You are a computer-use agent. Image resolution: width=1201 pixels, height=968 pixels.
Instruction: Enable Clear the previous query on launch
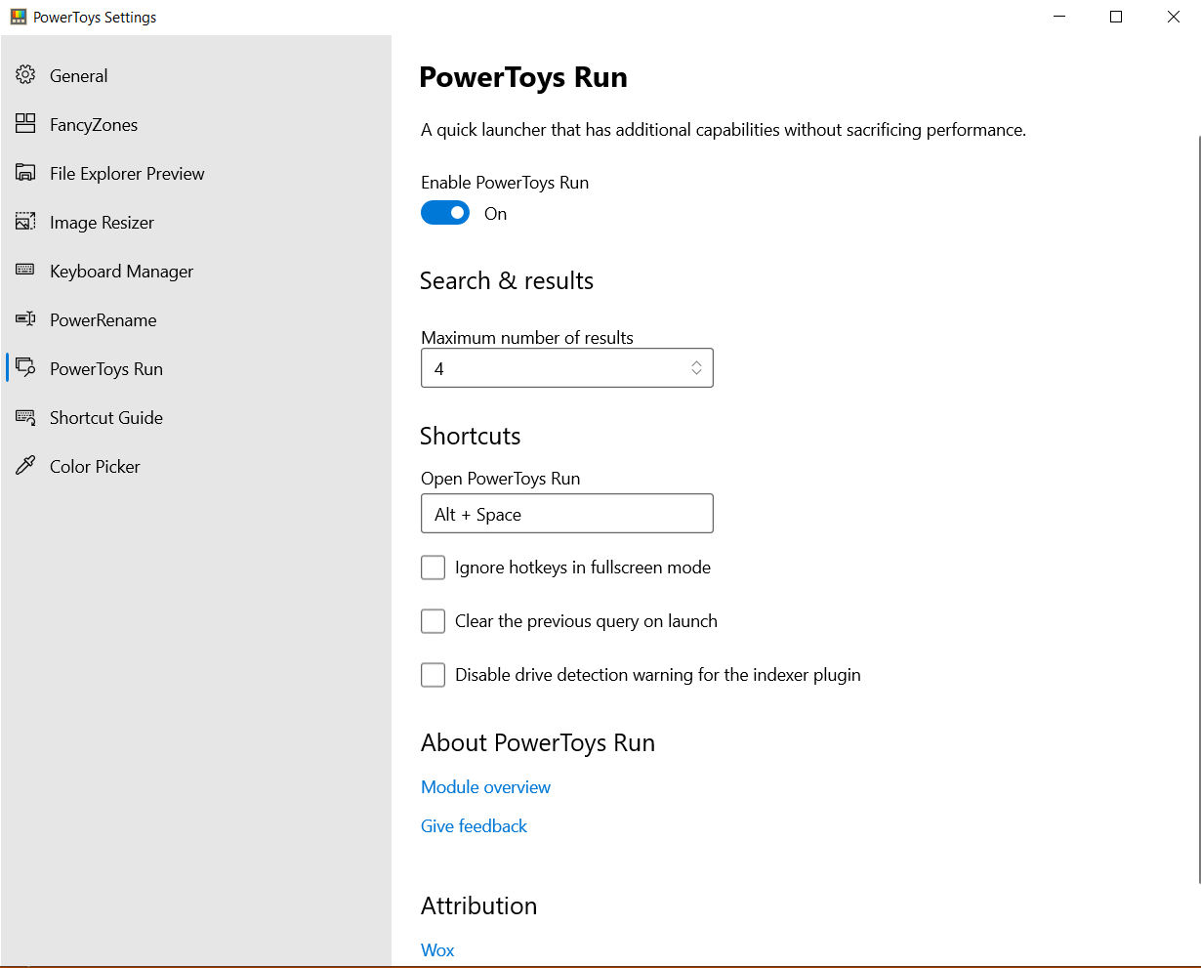click(x=433, y=621)
